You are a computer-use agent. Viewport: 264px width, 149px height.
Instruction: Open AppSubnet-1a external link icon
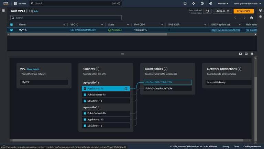[126, 89]
